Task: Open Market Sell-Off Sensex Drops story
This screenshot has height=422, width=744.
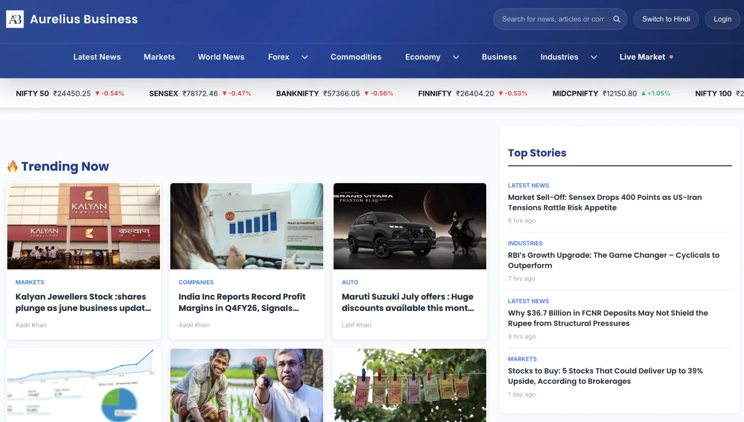Action: click(x=605, y=202)
